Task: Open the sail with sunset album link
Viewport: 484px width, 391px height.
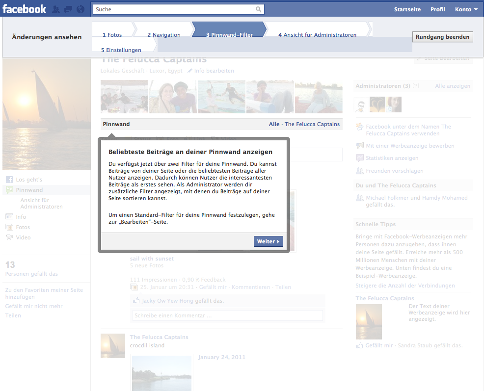Action: click(x=152, y=259)
